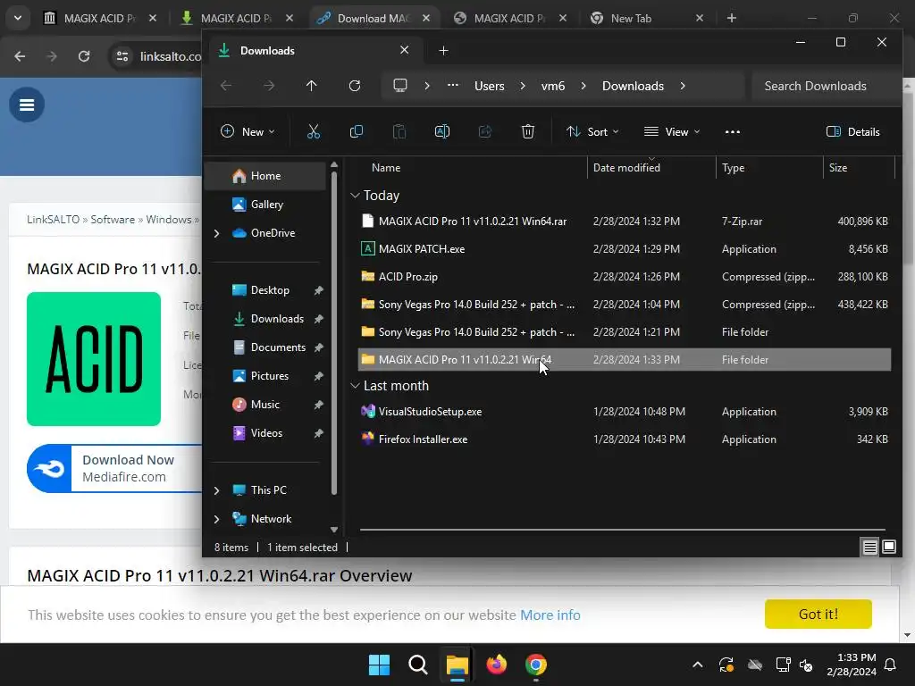The height and width of the screenshot is (686, 915).
Task: Click Got it! cookie button
Action: [818, 615]
